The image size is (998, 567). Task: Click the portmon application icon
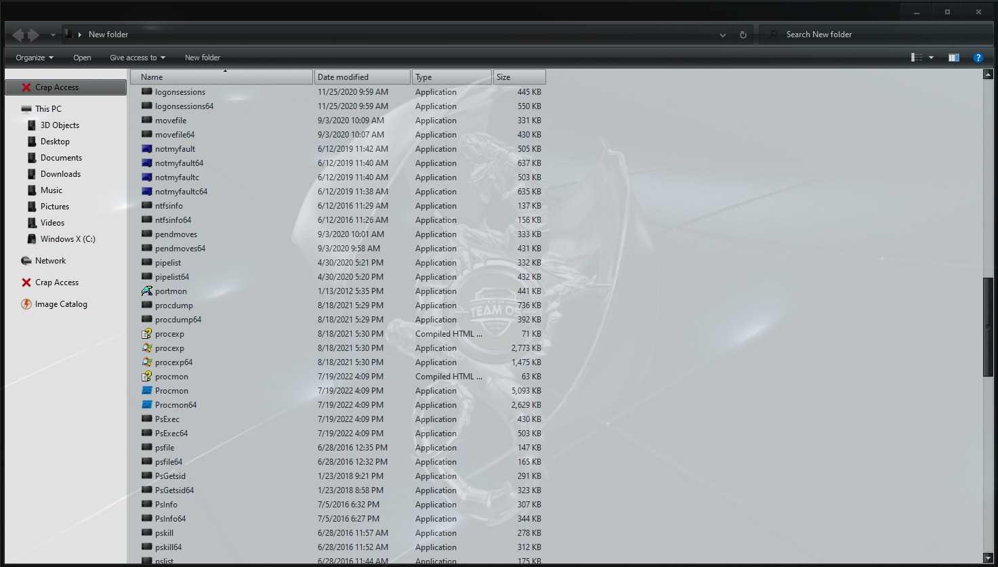click(147, 291)
